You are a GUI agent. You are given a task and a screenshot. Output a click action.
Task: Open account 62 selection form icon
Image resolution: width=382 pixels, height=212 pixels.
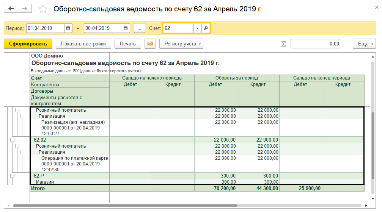(x=206, y=28)
